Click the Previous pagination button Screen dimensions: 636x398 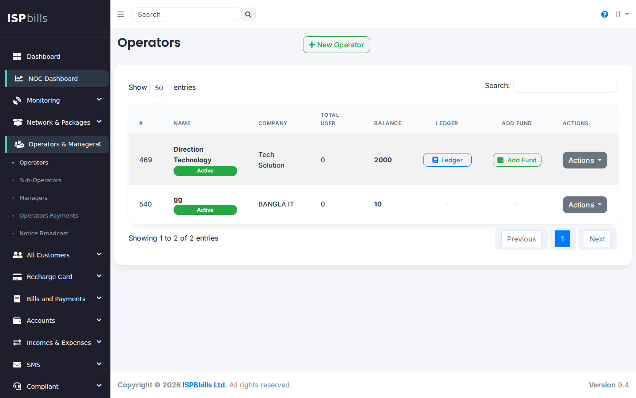tap(521, 239)
